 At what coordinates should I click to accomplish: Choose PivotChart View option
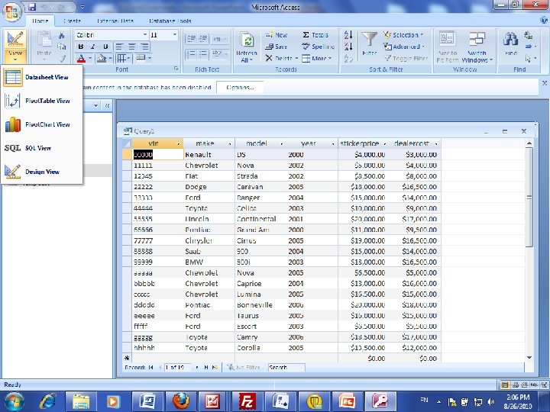pos(42,124)
